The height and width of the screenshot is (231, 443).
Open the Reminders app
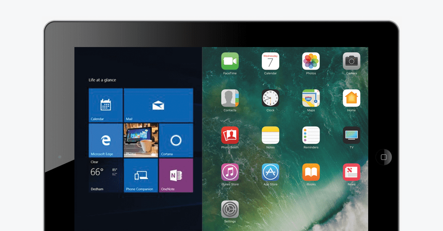click(311, 135)
